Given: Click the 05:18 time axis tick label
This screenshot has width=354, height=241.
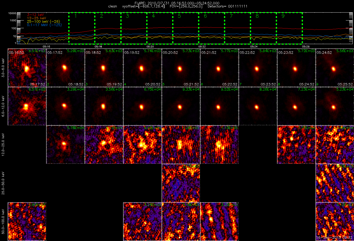Looking at the screenshot, I should [98, 46].
